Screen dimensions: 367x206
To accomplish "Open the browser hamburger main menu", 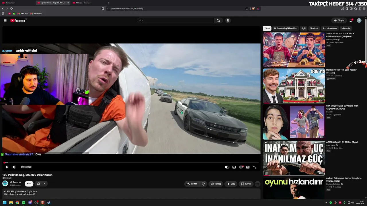I will tap(364, 9).
